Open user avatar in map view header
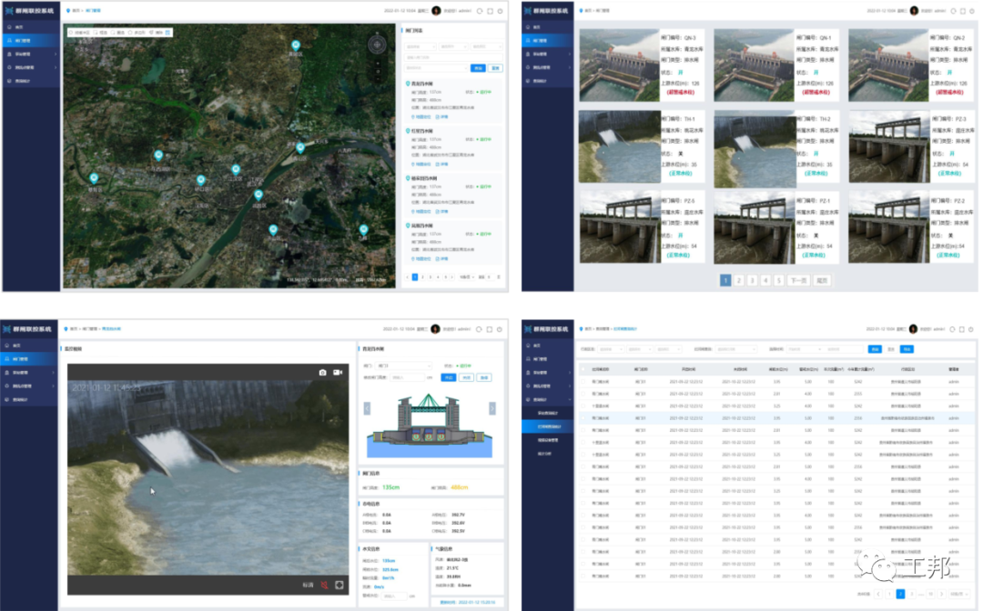Viewport: 983px width, 611px height. [436, 11]
